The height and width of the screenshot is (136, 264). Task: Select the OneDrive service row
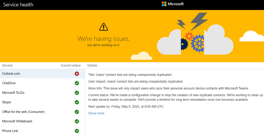click(42, 83)
